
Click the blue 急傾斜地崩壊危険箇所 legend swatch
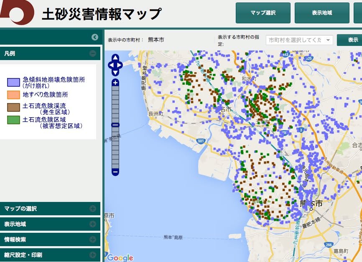(13, 82)
